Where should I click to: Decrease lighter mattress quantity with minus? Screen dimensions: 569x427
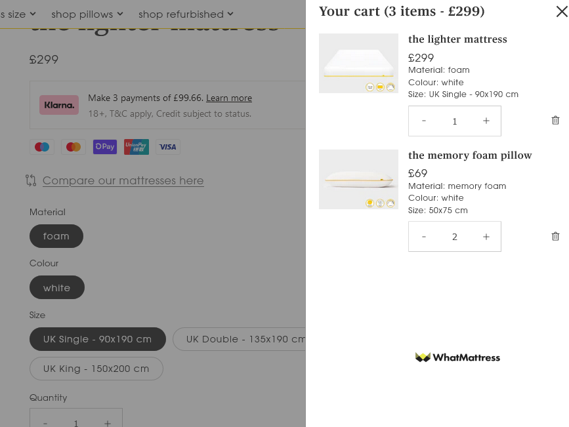pos(423,121)
